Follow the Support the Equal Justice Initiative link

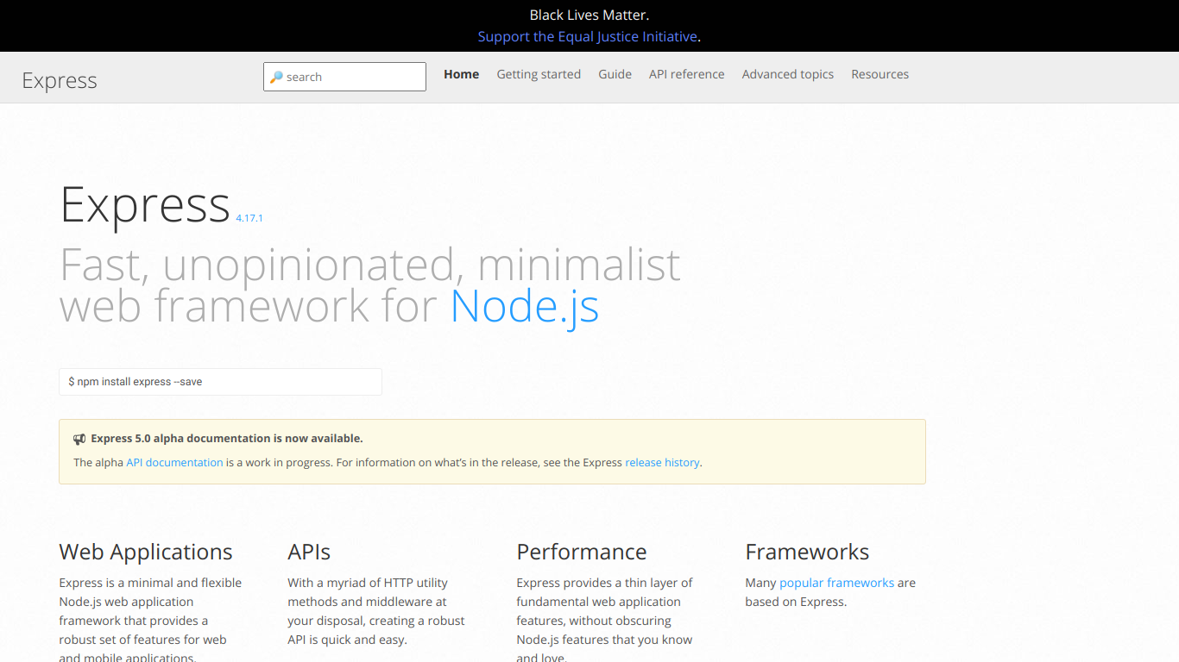[588, 36]
